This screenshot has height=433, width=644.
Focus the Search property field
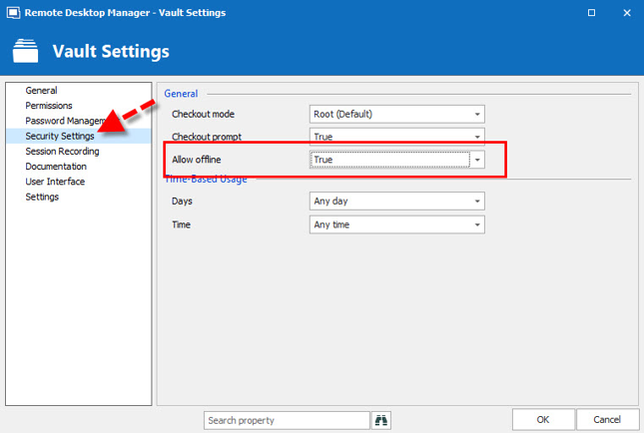pyautogui.click(x=286, y=420)
